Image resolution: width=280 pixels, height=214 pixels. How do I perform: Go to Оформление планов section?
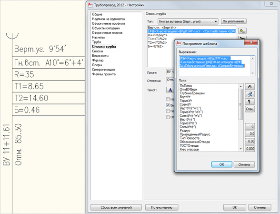pyautogui.click(x=107, y=33)
